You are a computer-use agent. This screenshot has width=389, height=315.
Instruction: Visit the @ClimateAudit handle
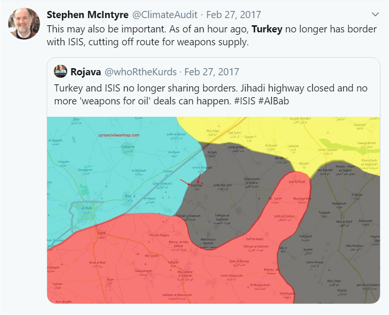(x=165, y=15)
